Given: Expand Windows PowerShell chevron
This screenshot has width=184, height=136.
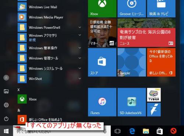Looking at the screenshot, I should pos(80,27).
